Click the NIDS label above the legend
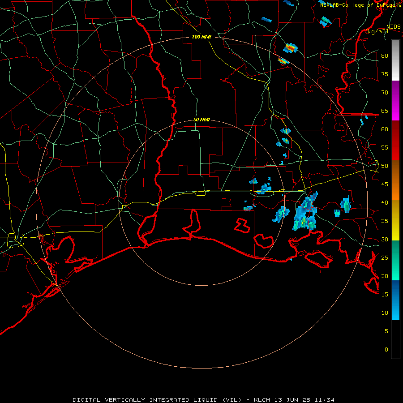403x403 pixels. [x=393, y=27]
